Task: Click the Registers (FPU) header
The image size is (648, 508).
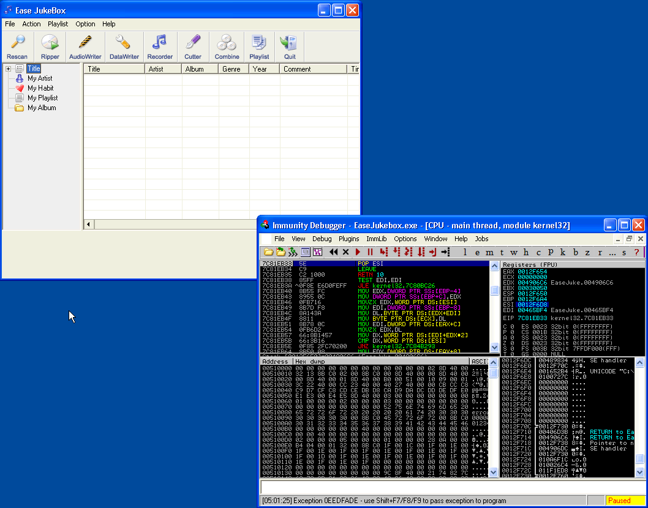Action: coord(573,264)
